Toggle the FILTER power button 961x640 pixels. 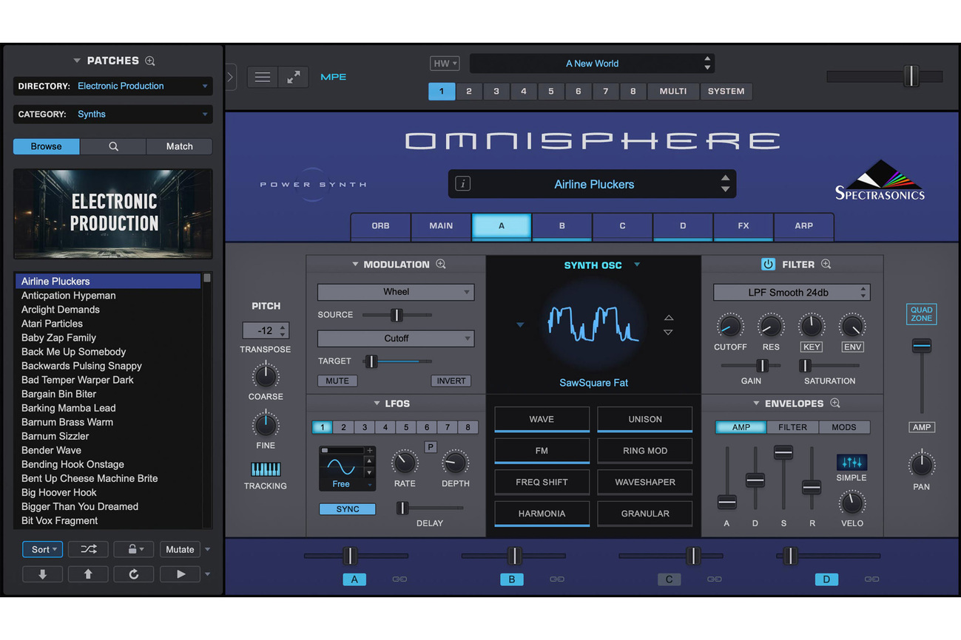(x=767, y=264)
